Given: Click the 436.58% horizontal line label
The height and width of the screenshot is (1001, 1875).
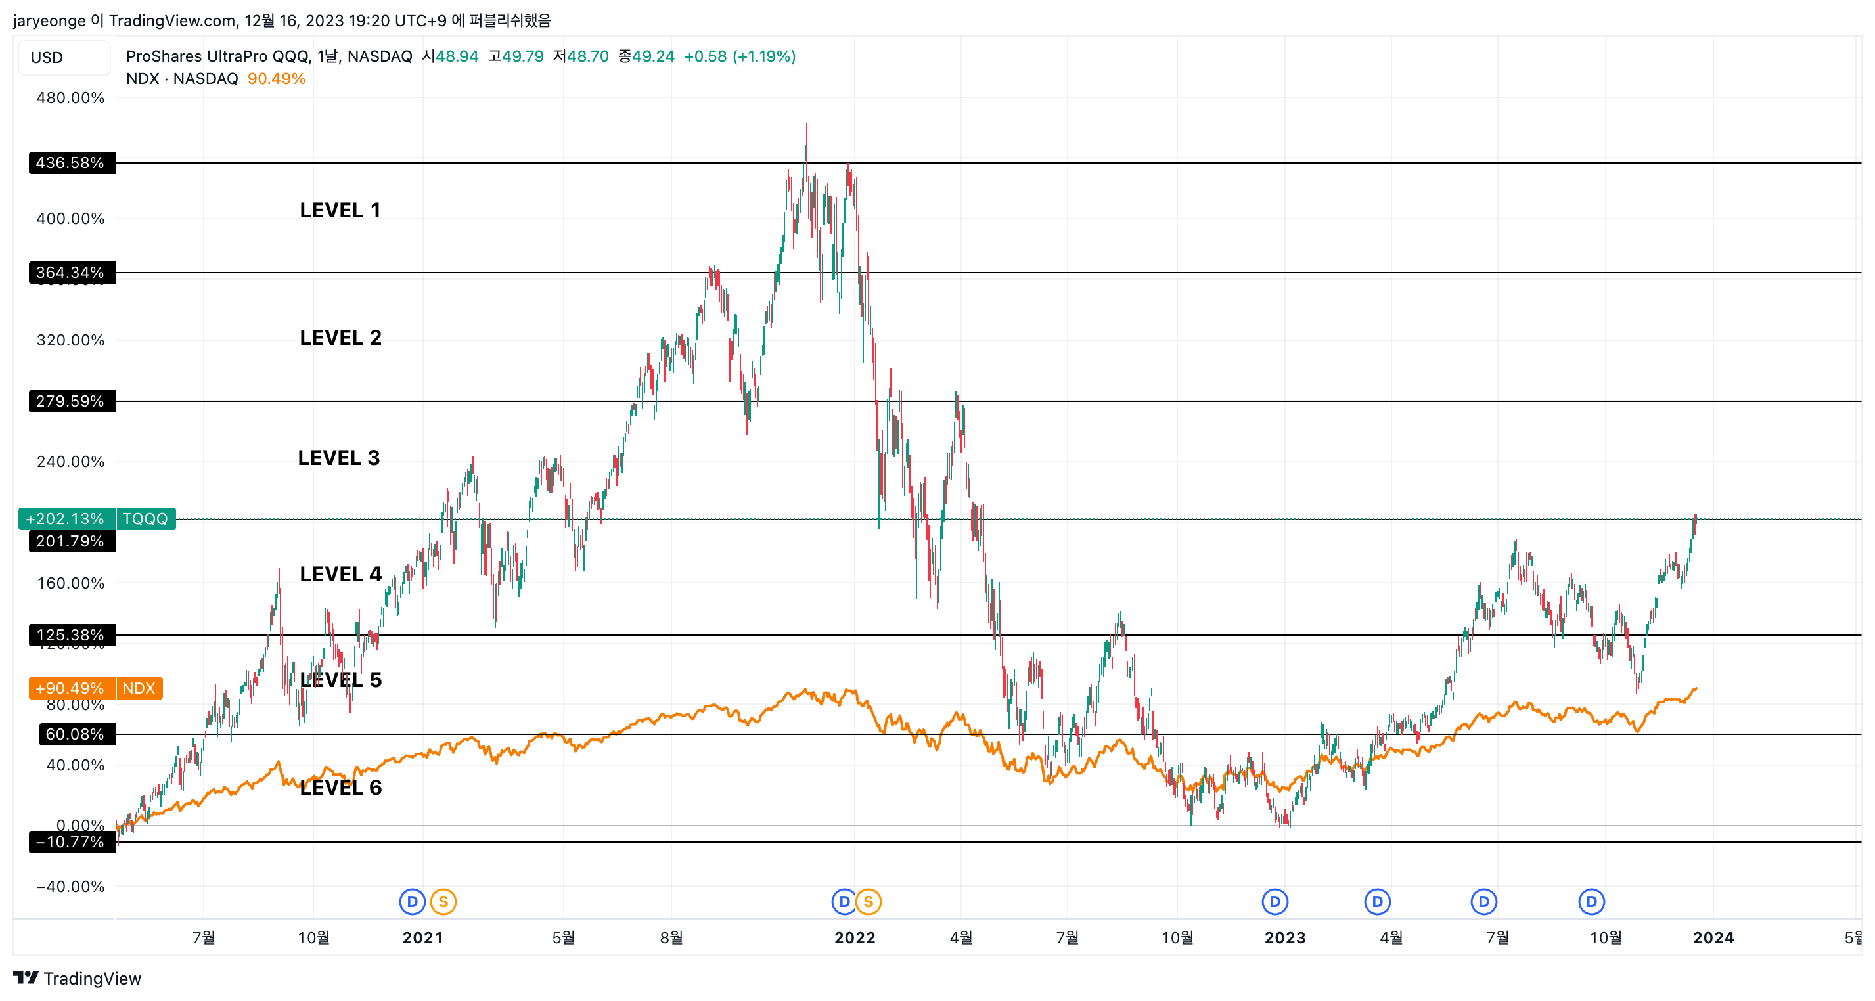Looking at the screenshot, I should pos(72,163).
